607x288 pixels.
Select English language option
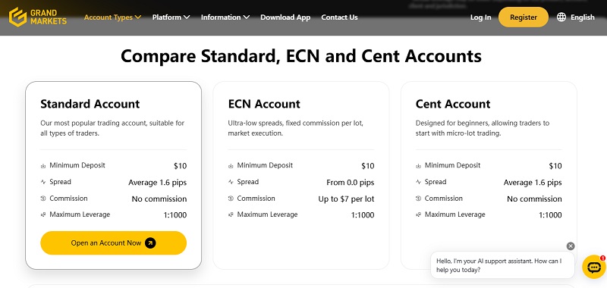pyautogui.click(x=582, y=17)
